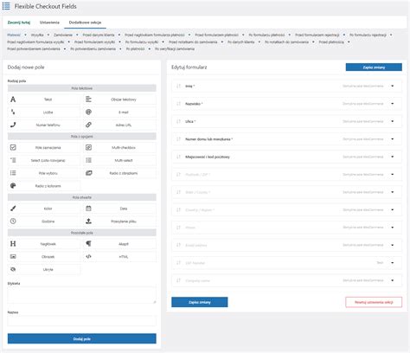Expand the Miejscowość i kod pocztowy arrow
The width and height of the screenshot is (410, 353).
pos(393,157)
